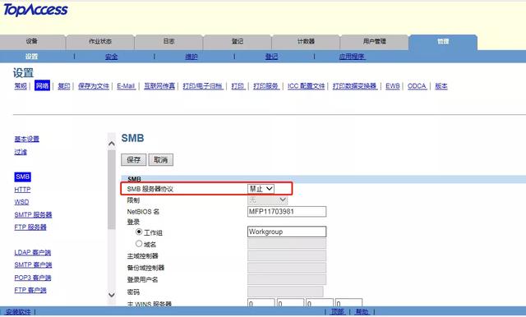Click the TopAccess logo
Screen dimensions: 526x317
coord(35,9)
